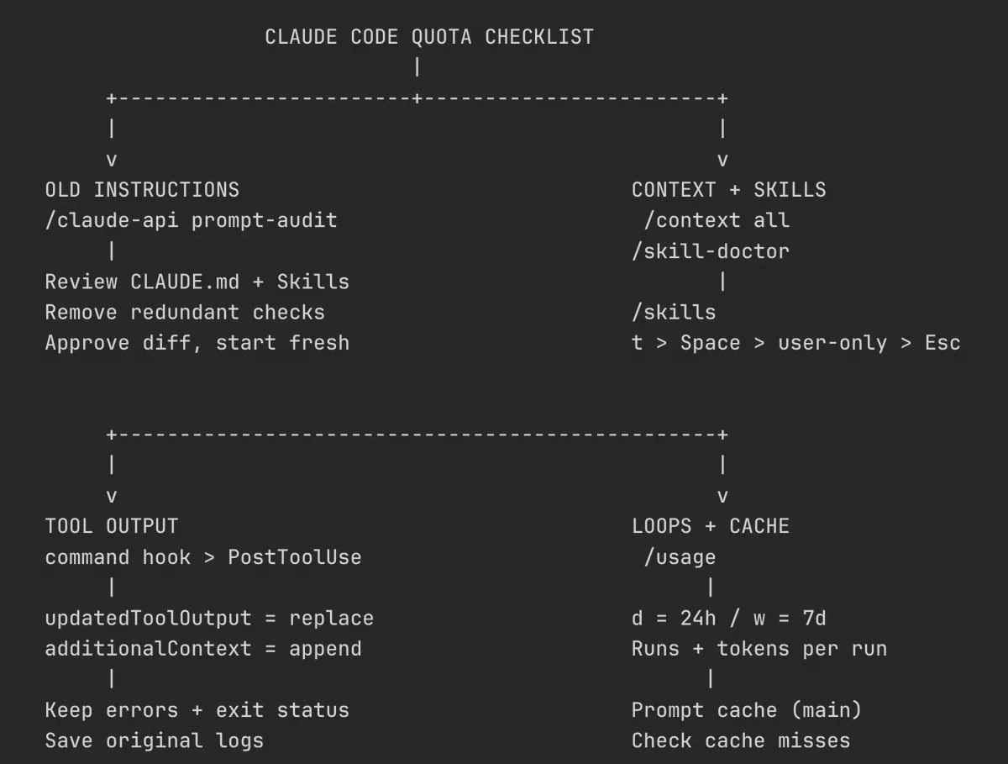Select the /usage command text

(x=680, y=557)
